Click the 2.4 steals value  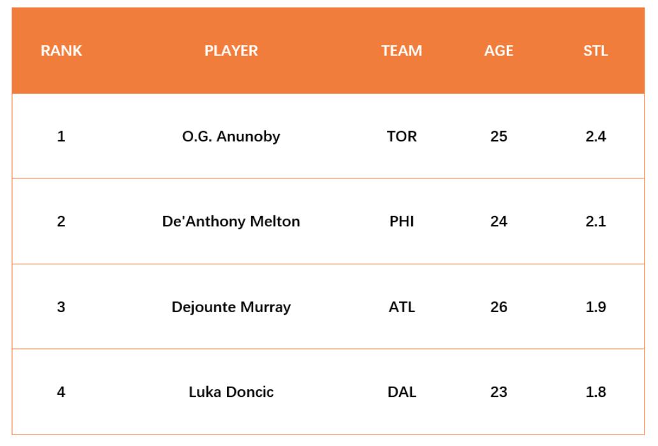pyautogui.click(x=596, y=136)
